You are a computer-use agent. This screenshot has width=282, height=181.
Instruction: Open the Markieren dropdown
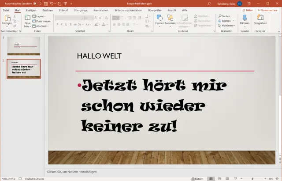(x=226, y=26)
